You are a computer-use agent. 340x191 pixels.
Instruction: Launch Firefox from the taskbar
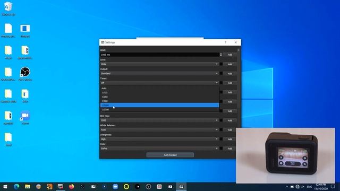pos(71,186)
